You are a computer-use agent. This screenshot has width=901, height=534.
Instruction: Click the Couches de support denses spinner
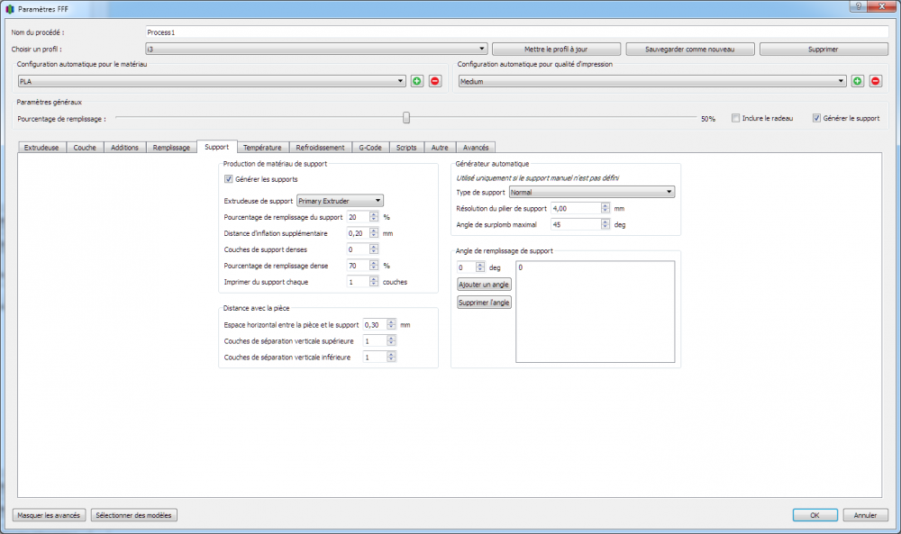(x=362, y=249)
